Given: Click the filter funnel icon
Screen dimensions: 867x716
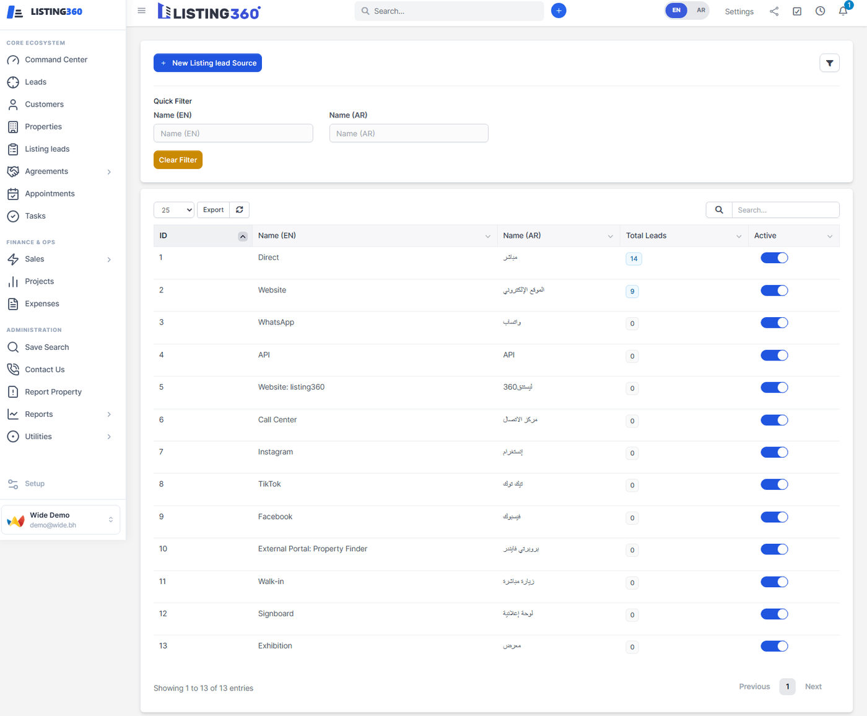Looking at the screenshot, I should [x=830, y=63].
